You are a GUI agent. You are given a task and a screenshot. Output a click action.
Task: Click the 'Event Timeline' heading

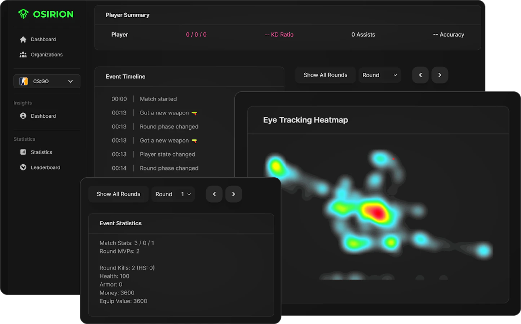(x=125, y=76)
